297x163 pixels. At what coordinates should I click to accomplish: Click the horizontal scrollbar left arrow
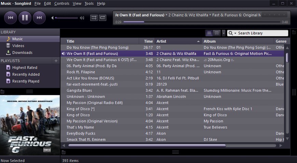coord(64,146)
